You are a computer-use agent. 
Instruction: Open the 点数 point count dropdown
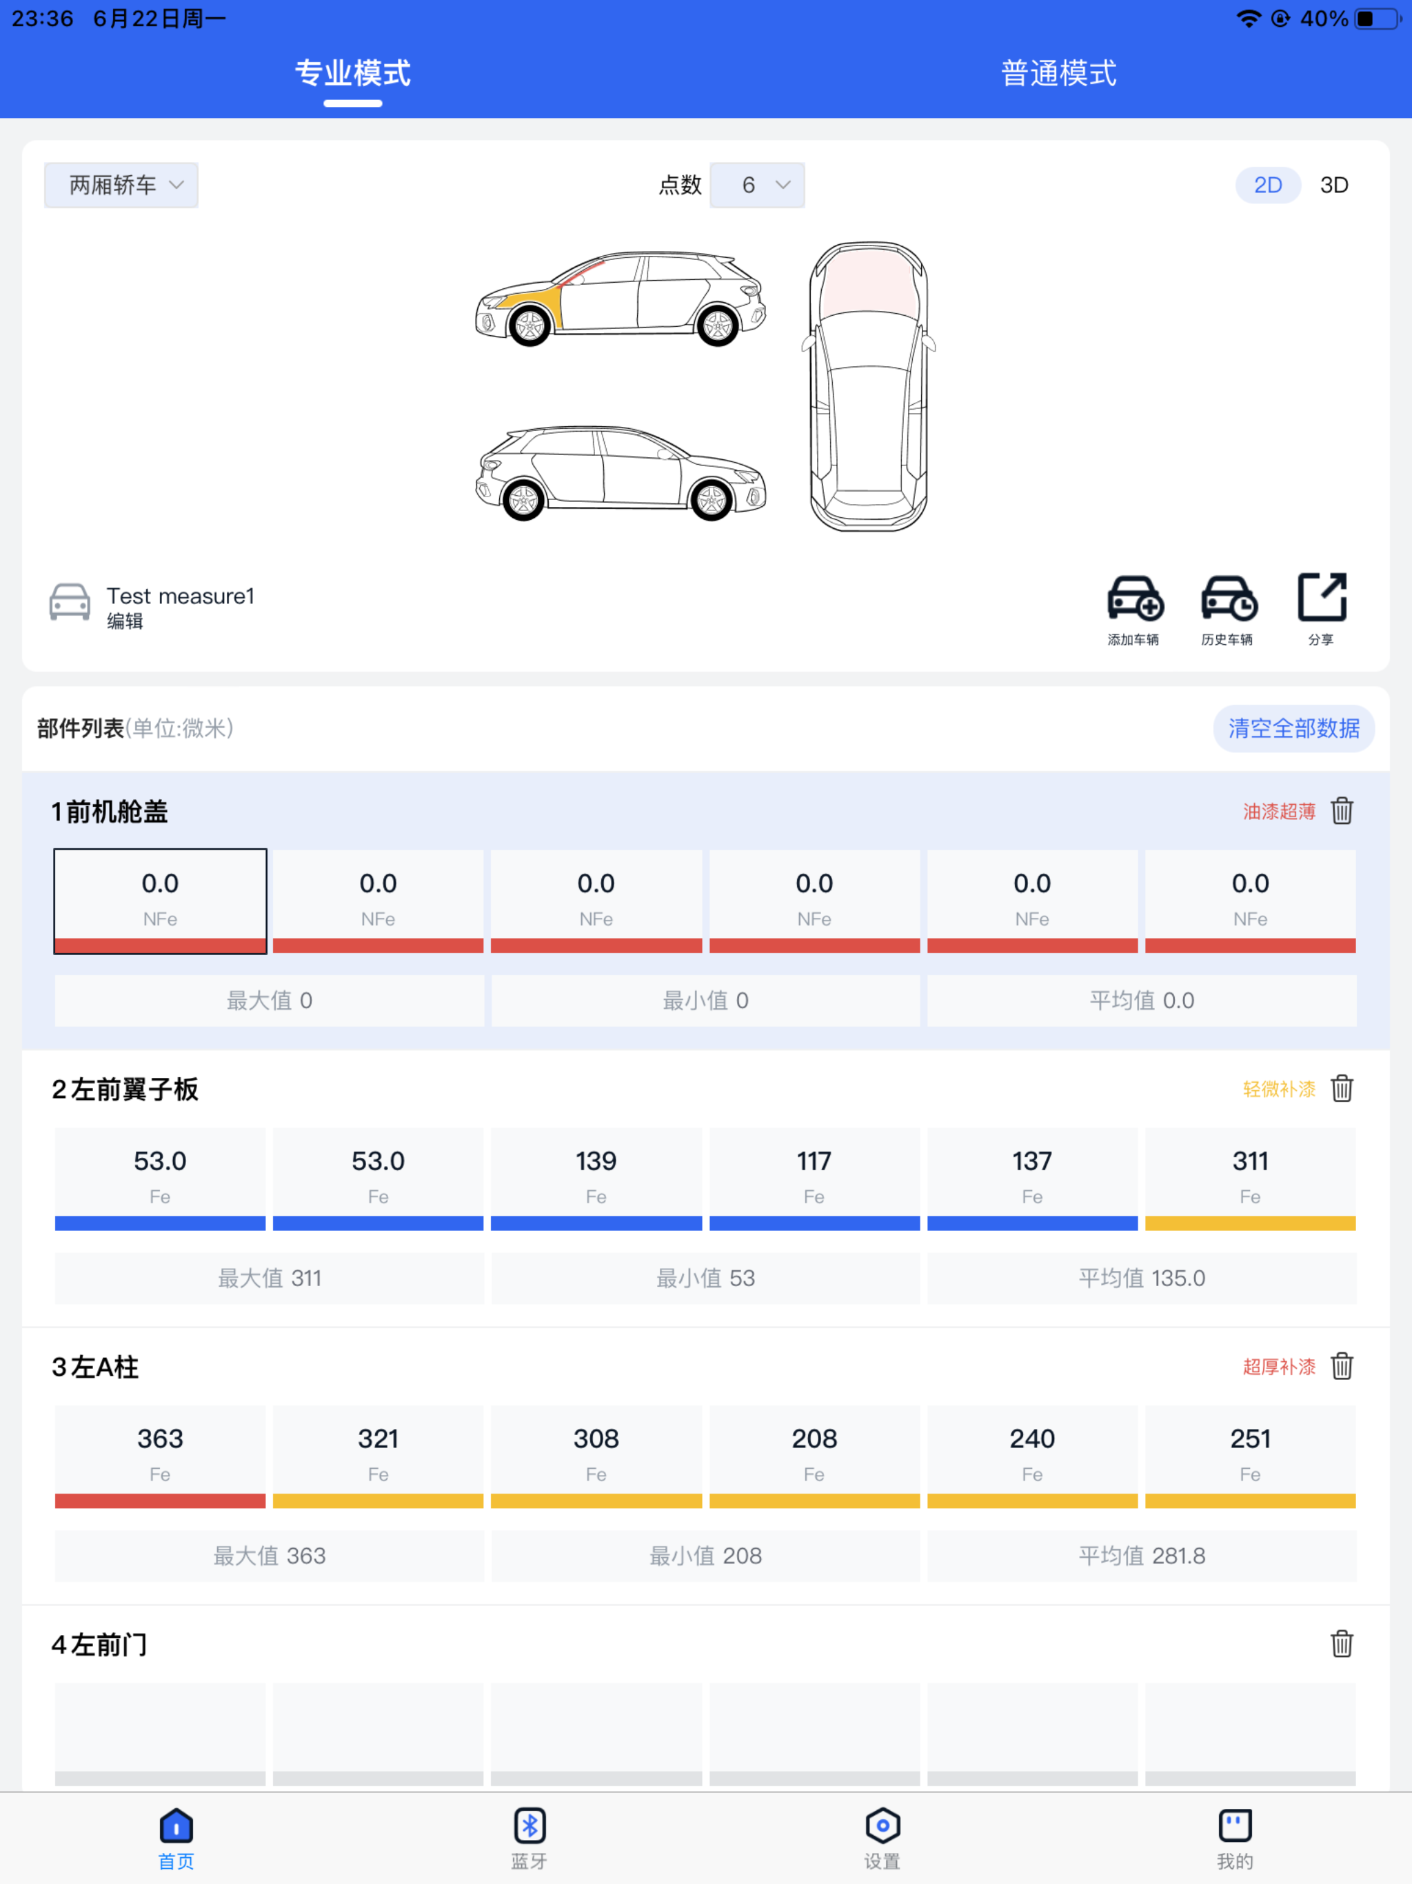click(757, 185)
